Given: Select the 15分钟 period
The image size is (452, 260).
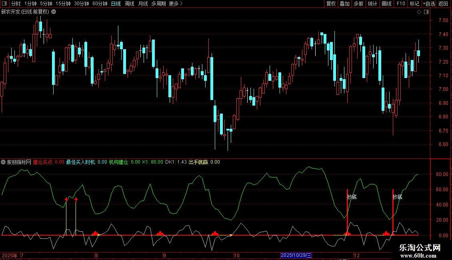Looking at the screenshot, I should point(63,4).
